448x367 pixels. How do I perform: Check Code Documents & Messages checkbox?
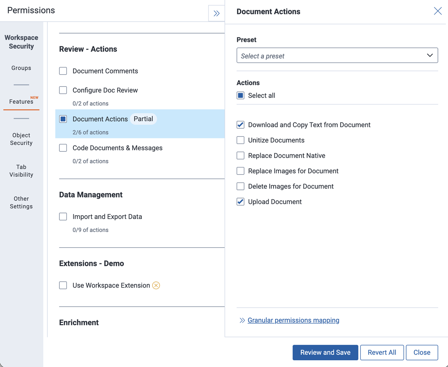(x=63, y=148)
